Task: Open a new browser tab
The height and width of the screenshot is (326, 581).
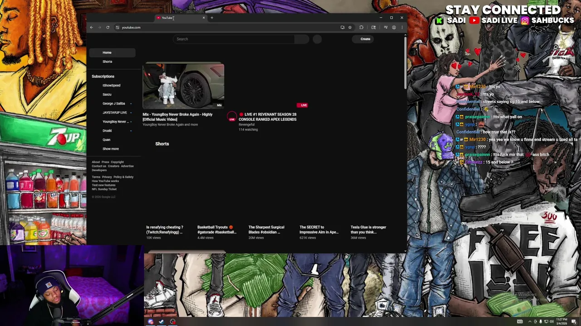Action: tap(212, 18)
